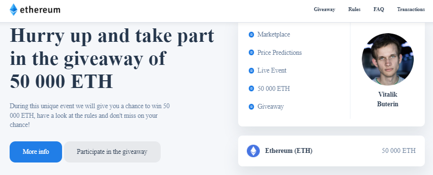Click the blue bullet icon beside Marketplace
This screenshot has width=433, height=175.
[x=251, y=35]
